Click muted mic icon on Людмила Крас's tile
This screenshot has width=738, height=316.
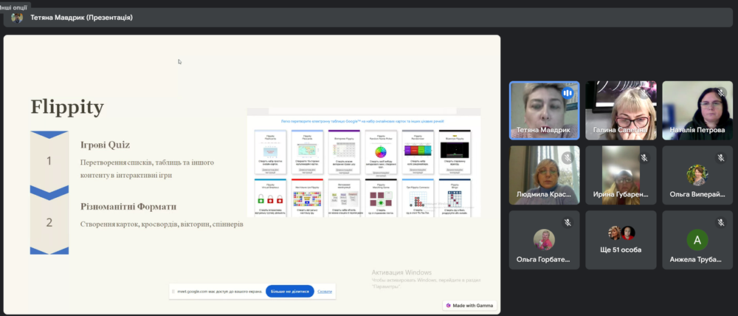pyautogui.click(x=568, y=157)
